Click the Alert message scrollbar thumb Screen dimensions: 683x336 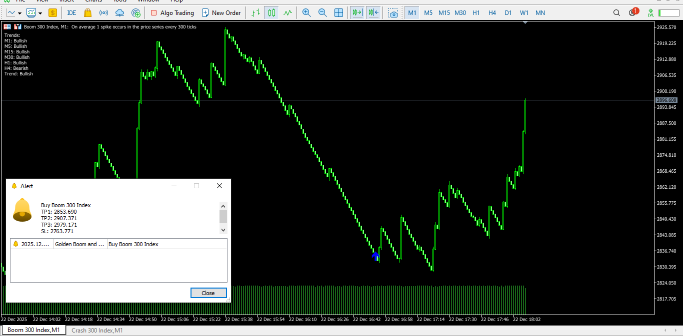pos(223,216)
